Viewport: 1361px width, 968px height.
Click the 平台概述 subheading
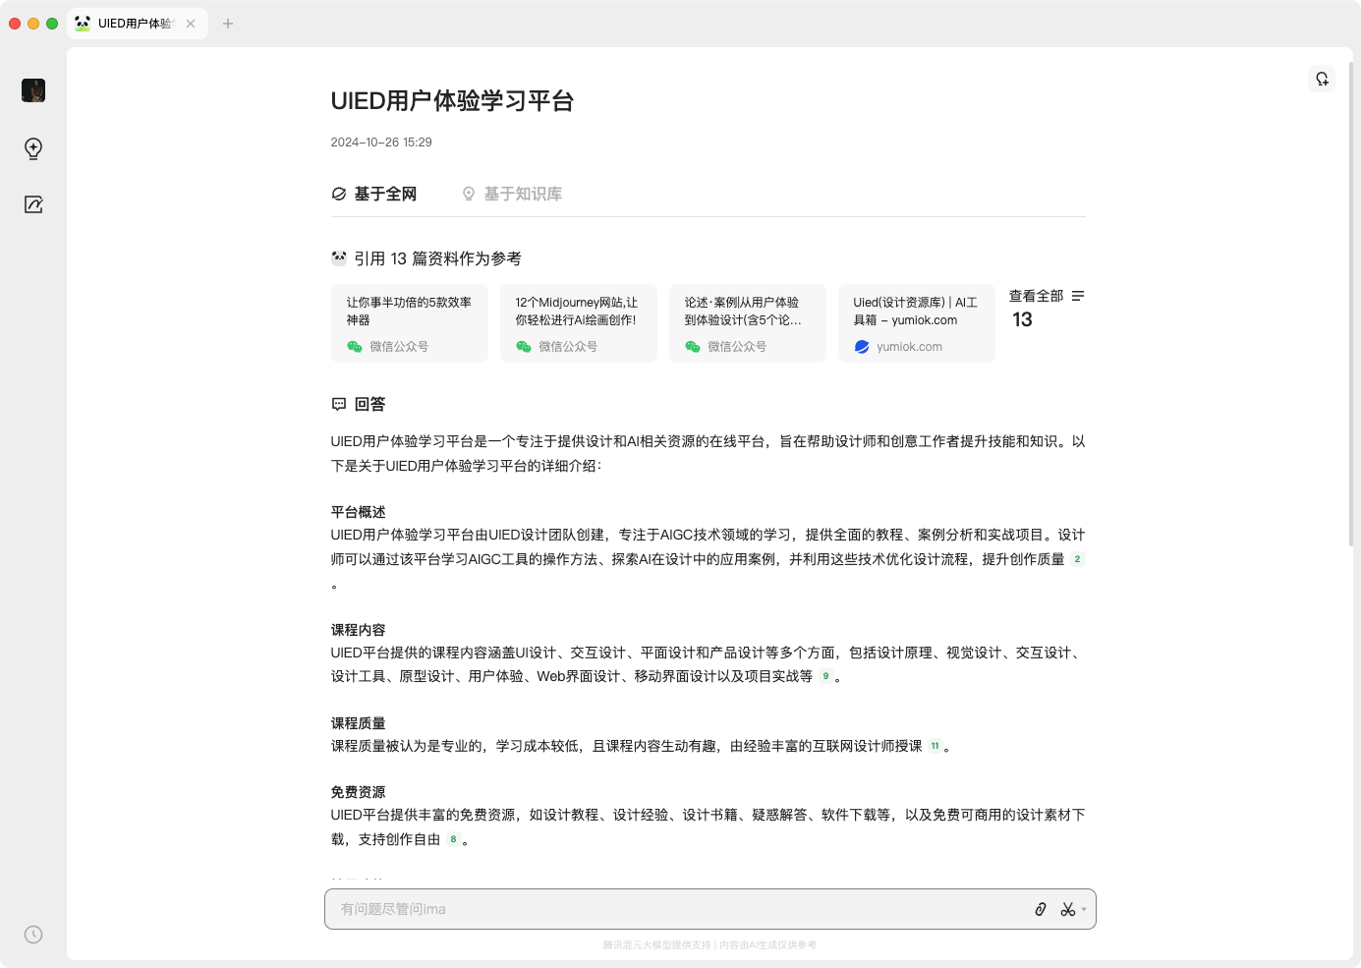click(359, 512)
